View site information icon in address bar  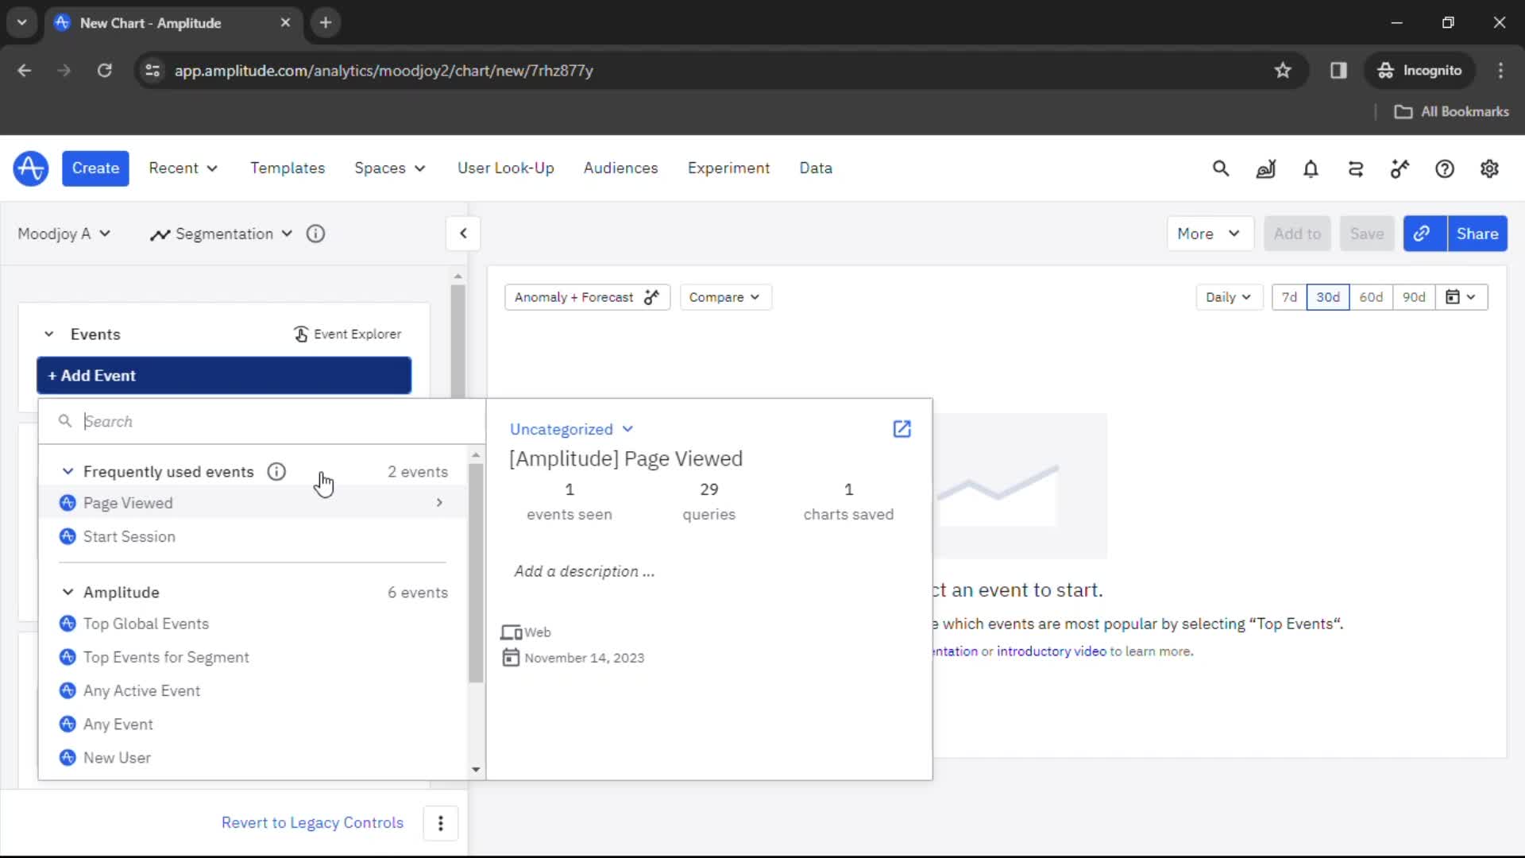152,71
